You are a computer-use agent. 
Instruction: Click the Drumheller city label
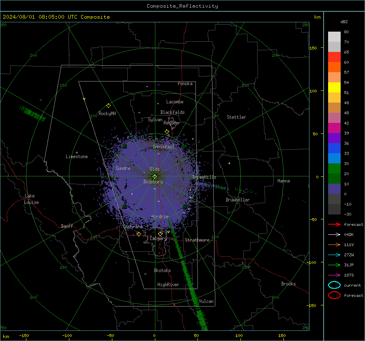[x=238, y=200]
